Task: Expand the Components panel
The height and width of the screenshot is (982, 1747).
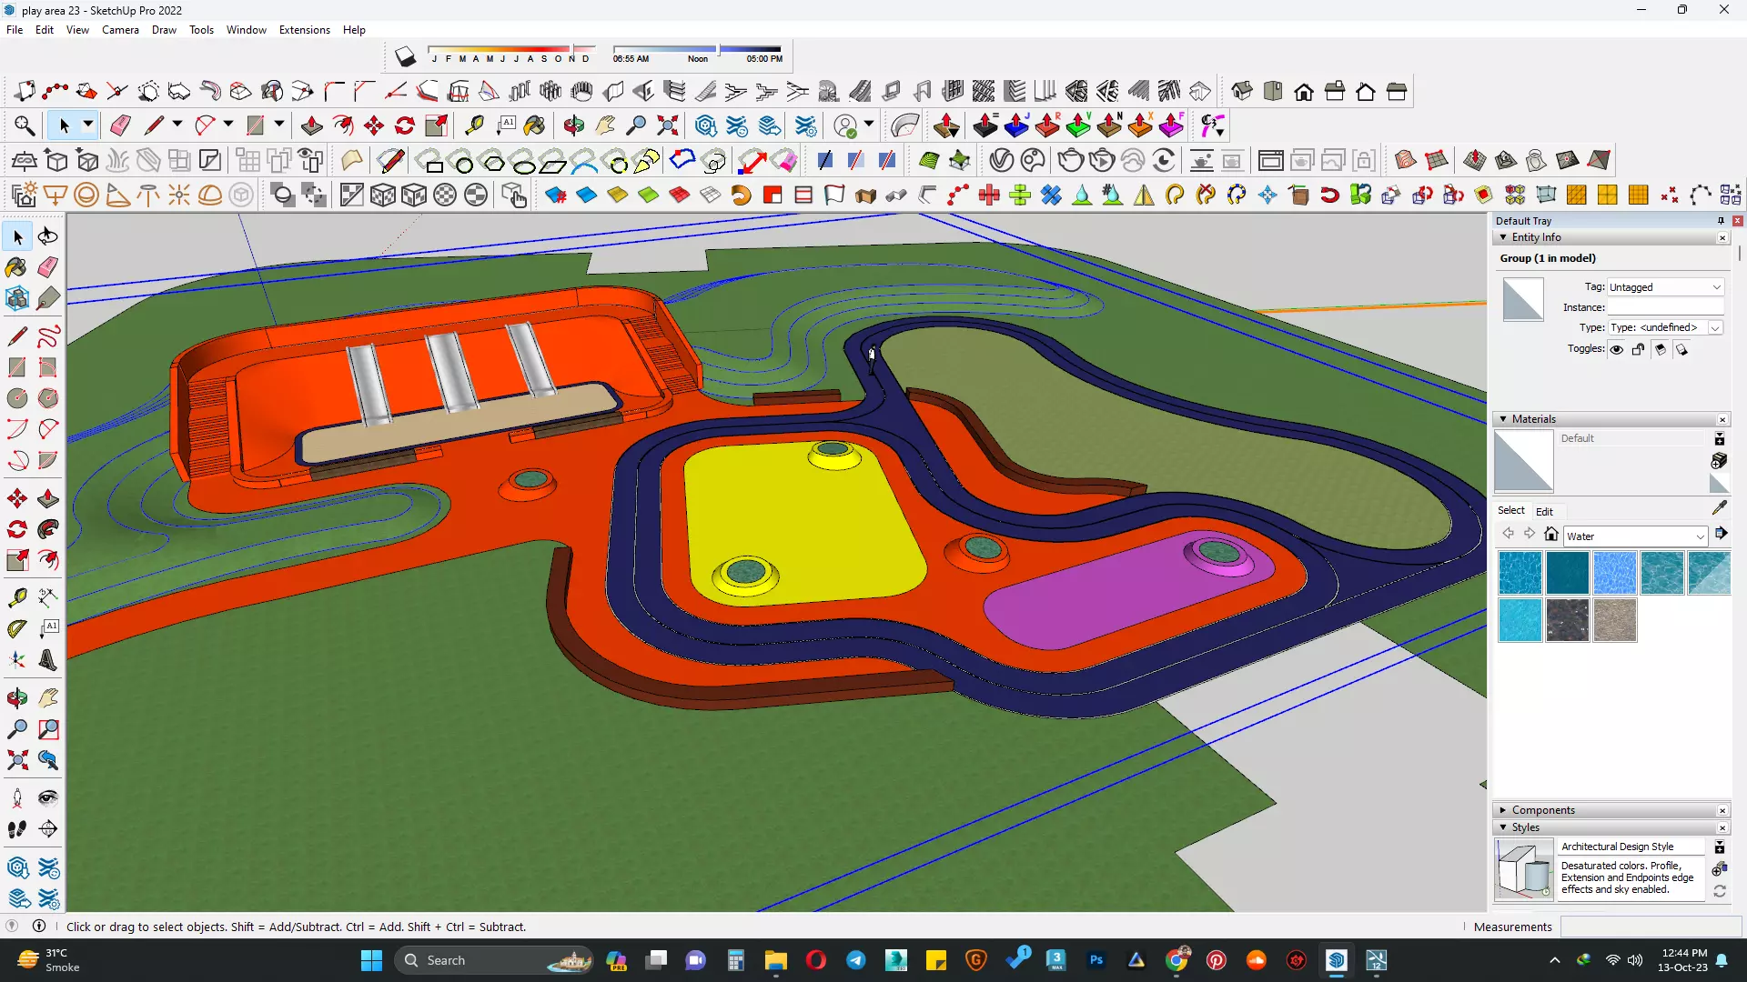Action: point(1543,810)
